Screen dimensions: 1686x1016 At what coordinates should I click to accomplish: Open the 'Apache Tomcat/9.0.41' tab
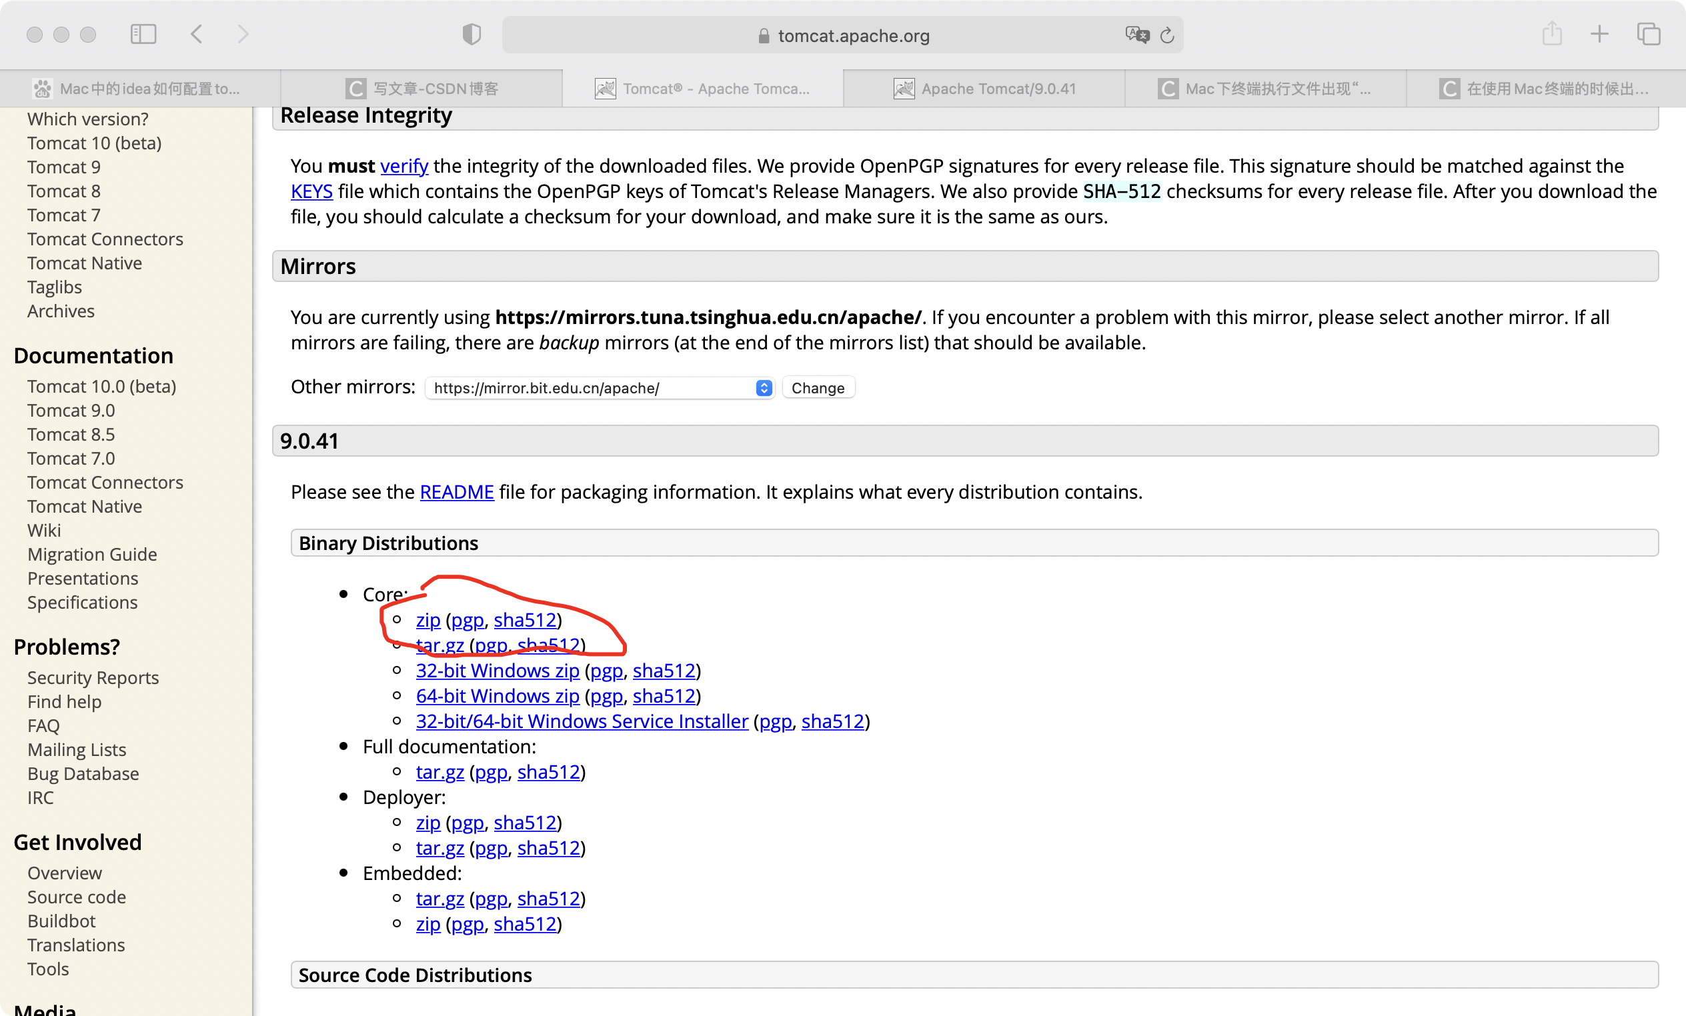(x=984, y=89)
